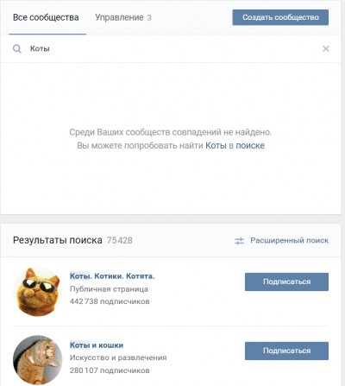Click the 280 107 подписчиков count
345x386 pixels.
coord(110,370)
